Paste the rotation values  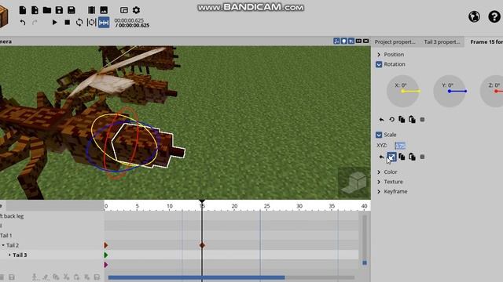click(x=412, y=120)
